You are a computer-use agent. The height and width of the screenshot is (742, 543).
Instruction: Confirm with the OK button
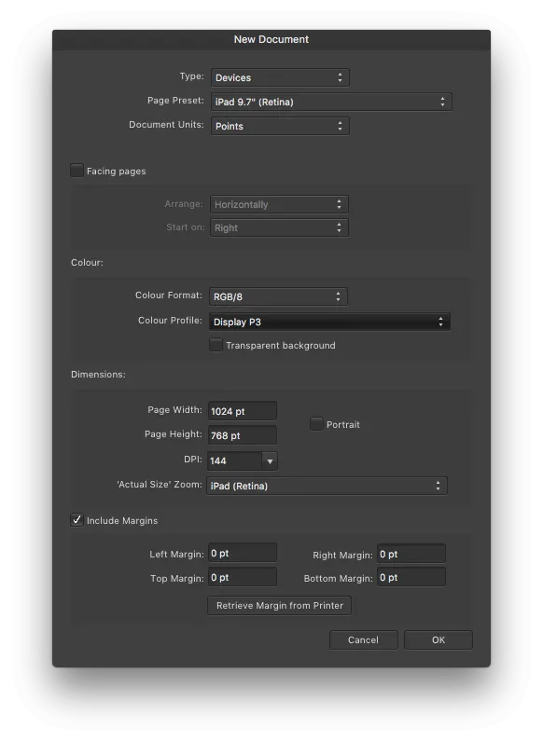[439, 639]
